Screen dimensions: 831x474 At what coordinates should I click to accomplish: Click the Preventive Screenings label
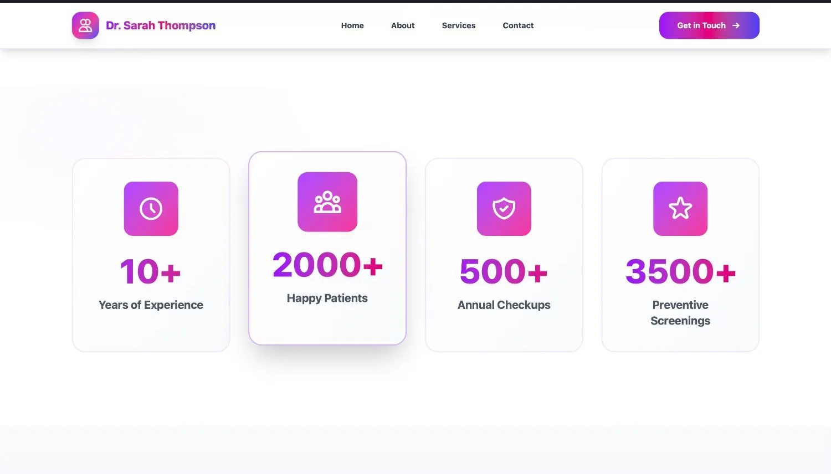pos(680,313)
